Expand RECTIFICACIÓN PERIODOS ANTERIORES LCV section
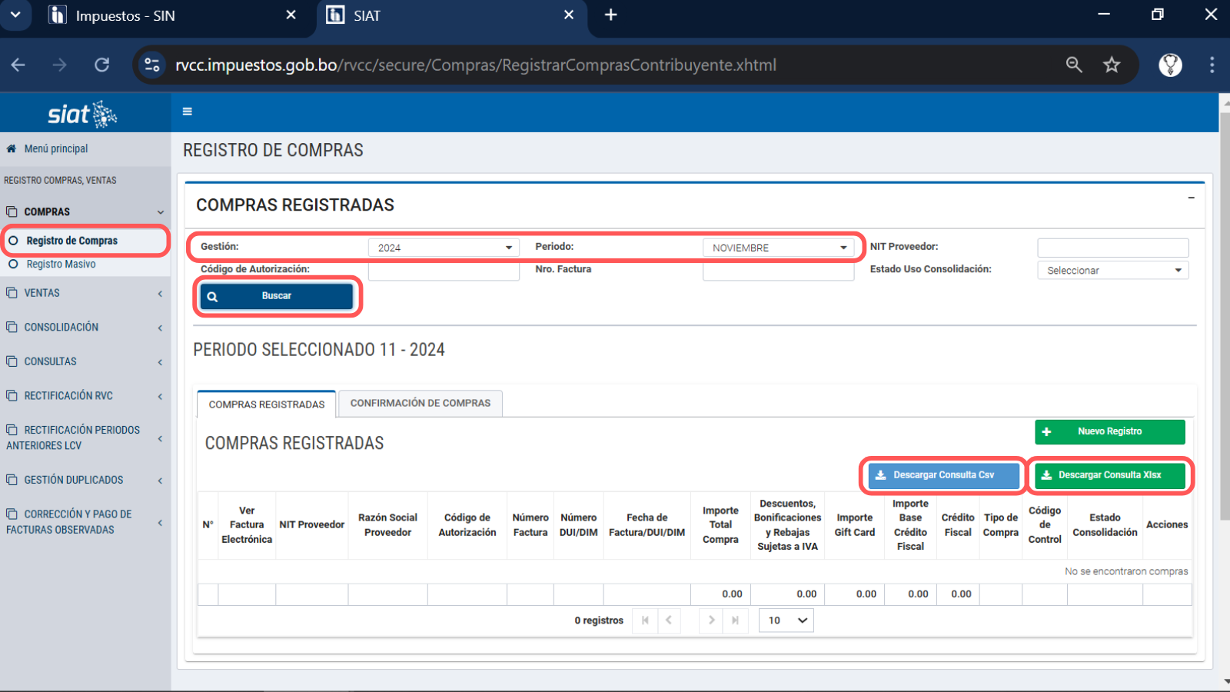Image resolution: width=1230 pixels, height=692 pixels. click(160, 438)
